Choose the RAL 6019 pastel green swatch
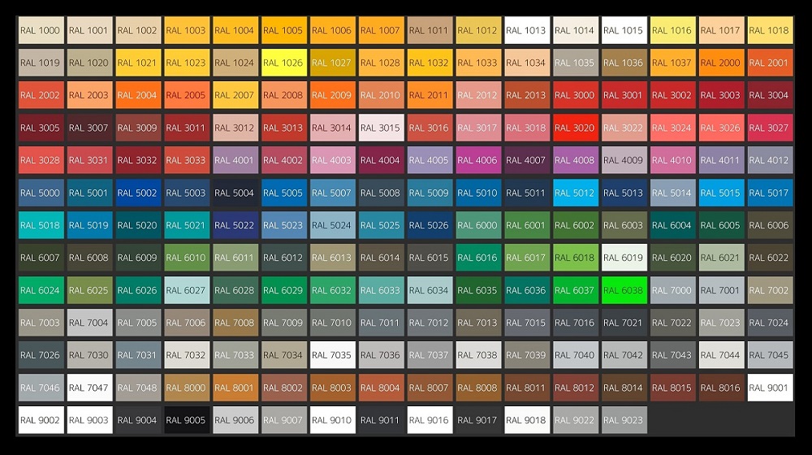Viewport: 812px width, 455px height. pyautogui.click(x=624, y=258)
